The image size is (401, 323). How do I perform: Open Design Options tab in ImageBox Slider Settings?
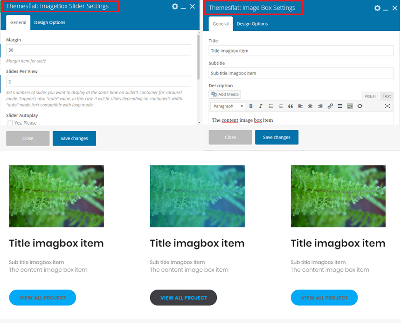[x=49, y=22]
